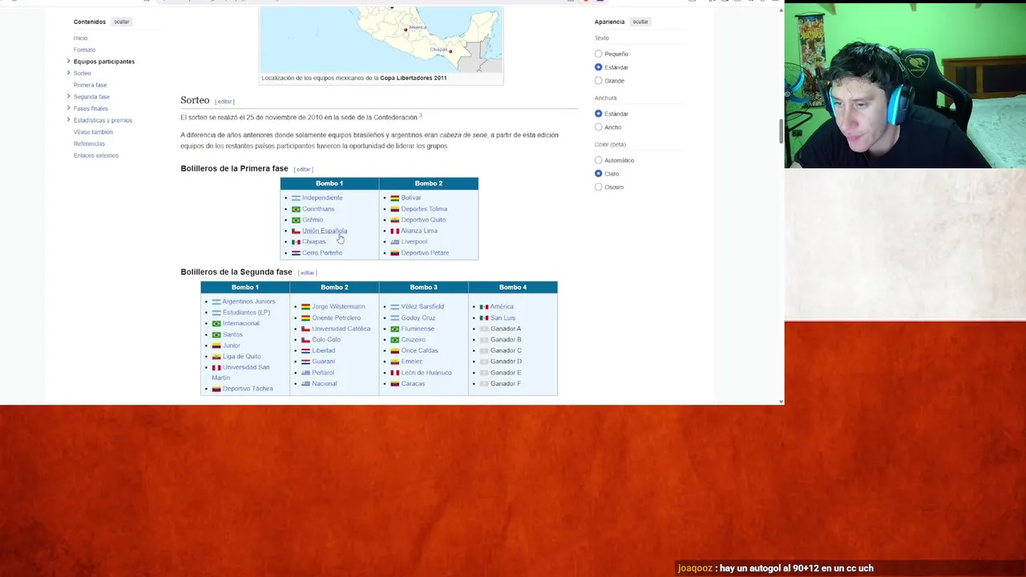Select the Estándar text size option
The image size is (1026, 577).
[x=598, y=67]
